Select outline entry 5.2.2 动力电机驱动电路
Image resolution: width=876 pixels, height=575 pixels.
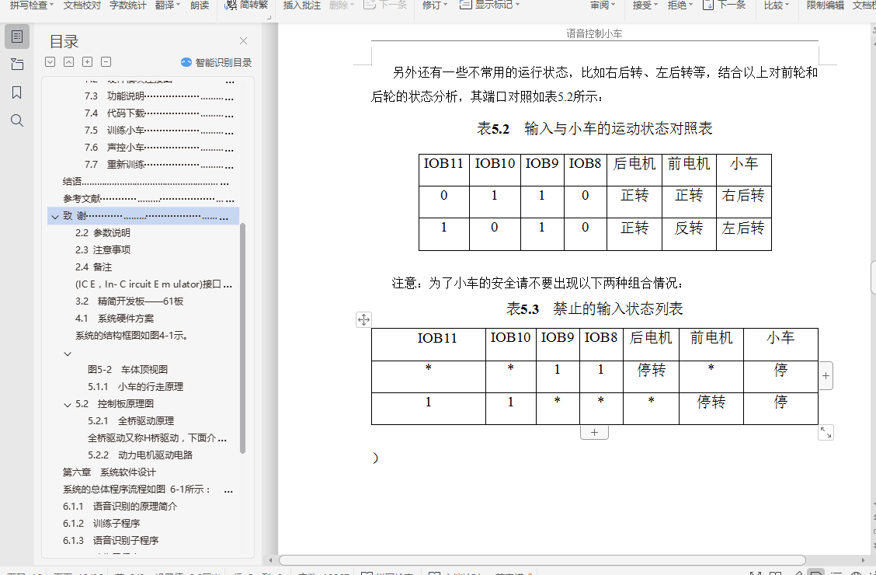tap(141, 455)
